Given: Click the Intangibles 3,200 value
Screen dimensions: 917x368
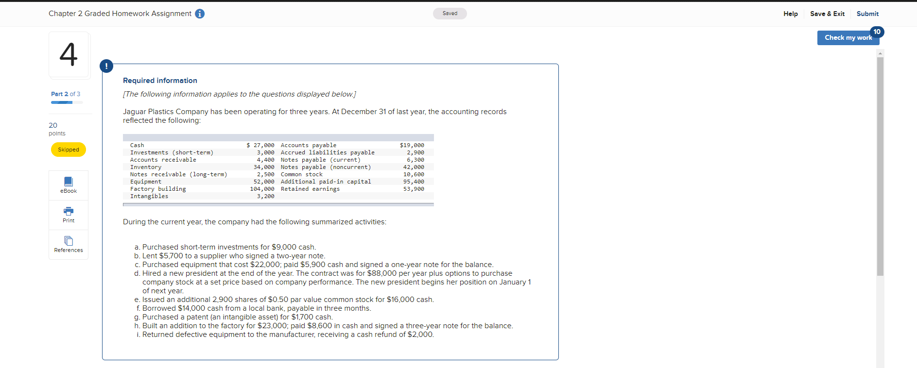Looking at the screenshot, I should pos(266,196).
